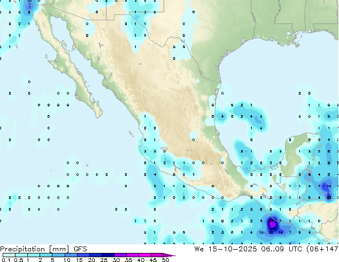Click the 'We' weekday label

tap(199, 249)
